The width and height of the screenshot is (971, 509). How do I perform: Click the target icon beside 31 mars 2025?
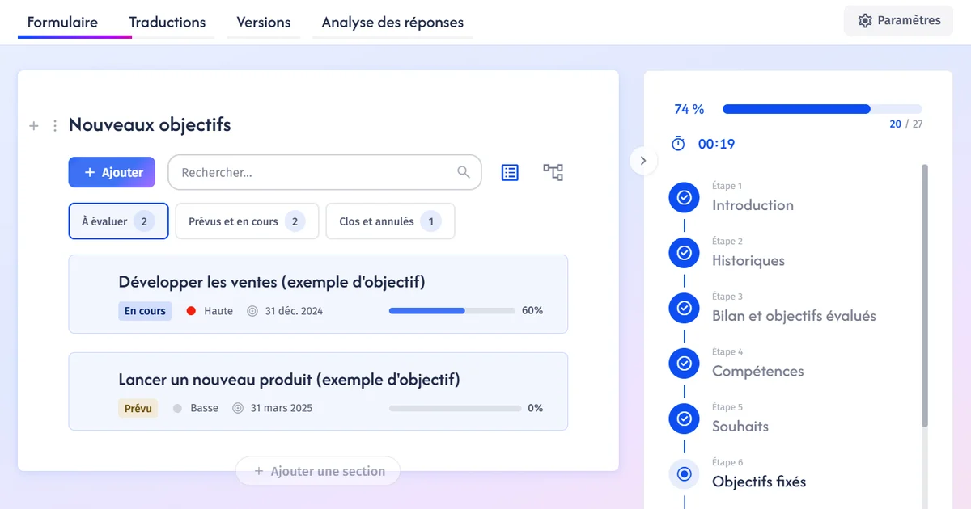(238, 408)
